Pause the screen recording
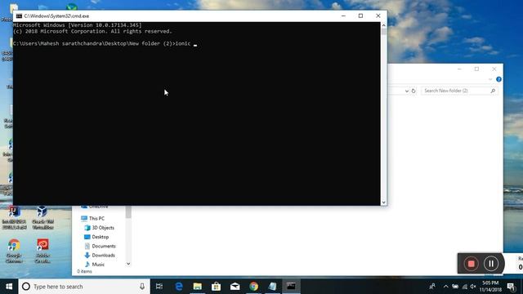The image size is (523, 294). point(491,264)
